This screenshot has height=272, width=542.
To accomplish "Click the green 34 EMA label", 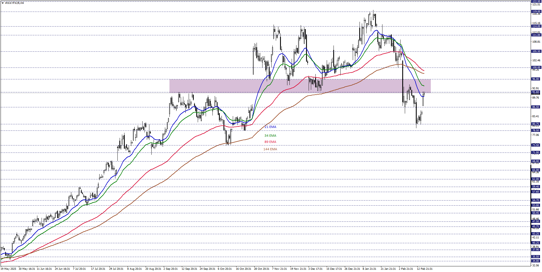I will 270,136.
